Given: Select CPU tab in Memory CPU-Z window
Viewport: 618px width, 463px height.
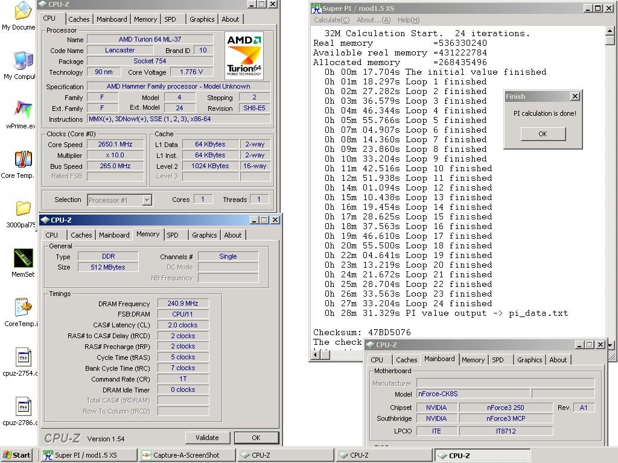Looking at the screenshot, I should 52,235.
